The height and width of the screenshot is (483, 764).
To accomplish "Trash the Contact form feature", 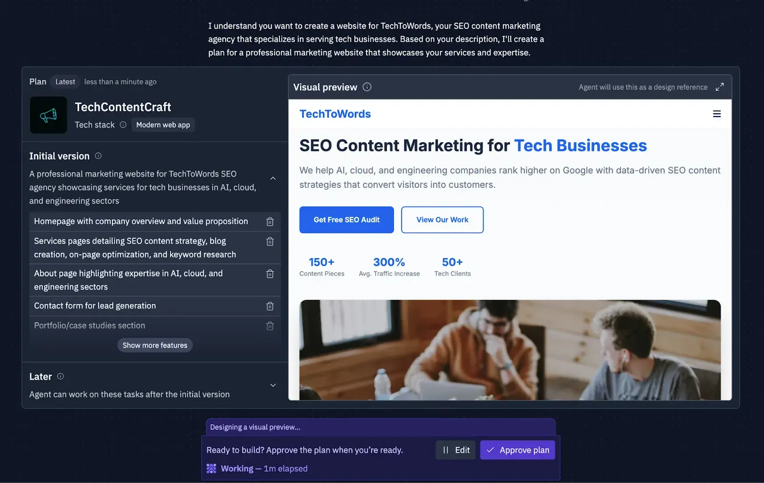I will pyautogui.click(x=270, y=306).
